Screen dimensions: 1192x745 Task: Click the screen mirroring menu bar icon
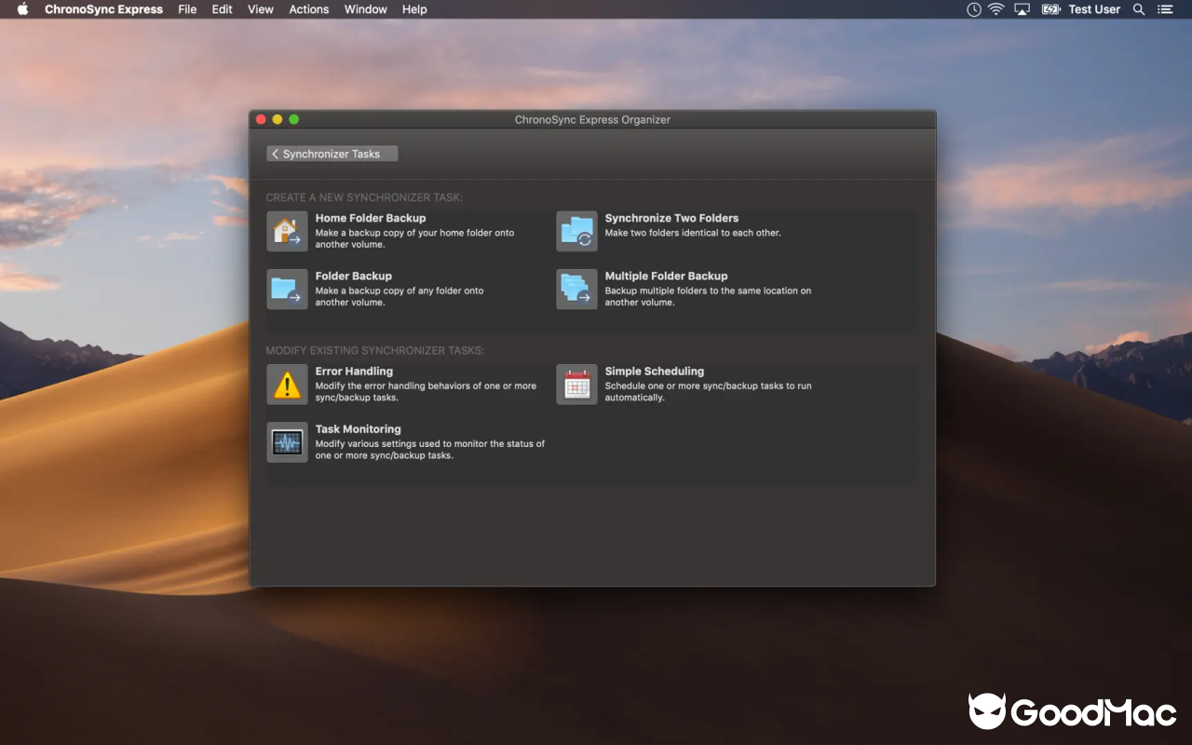(x=1022, y=9)
